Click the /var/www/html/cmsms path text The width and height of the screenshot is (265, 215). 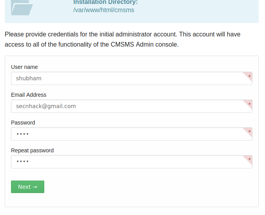pos(104,10)
